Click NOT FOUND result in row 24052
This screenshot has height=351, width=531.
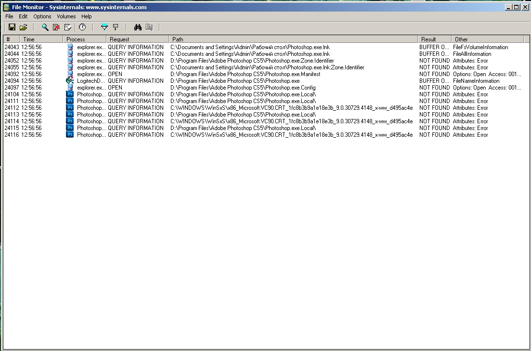pos(435,61)
